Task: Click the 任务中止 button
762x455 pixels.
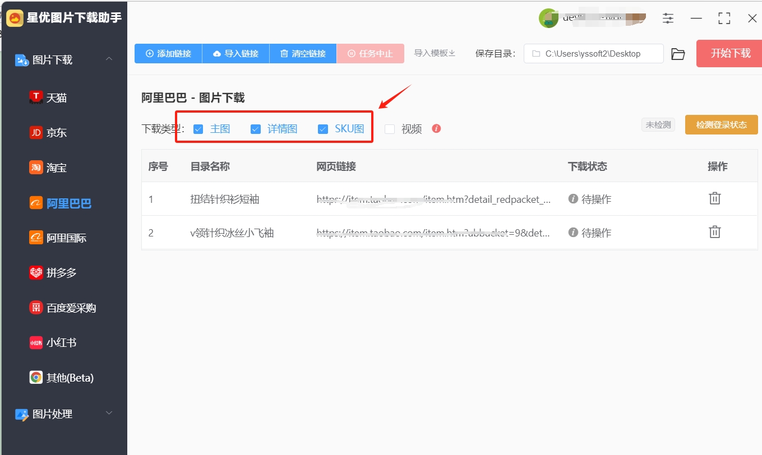Action: [x=370, y=54]
